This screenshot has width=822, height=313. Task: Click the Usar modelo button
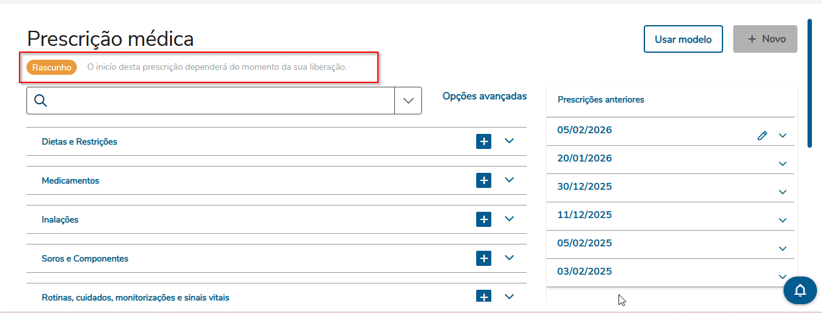coord(683,39)
